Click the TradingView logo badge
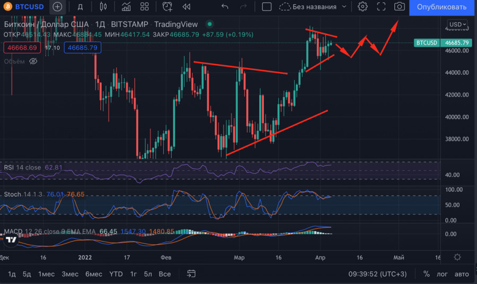 click(x=11, y=239)
